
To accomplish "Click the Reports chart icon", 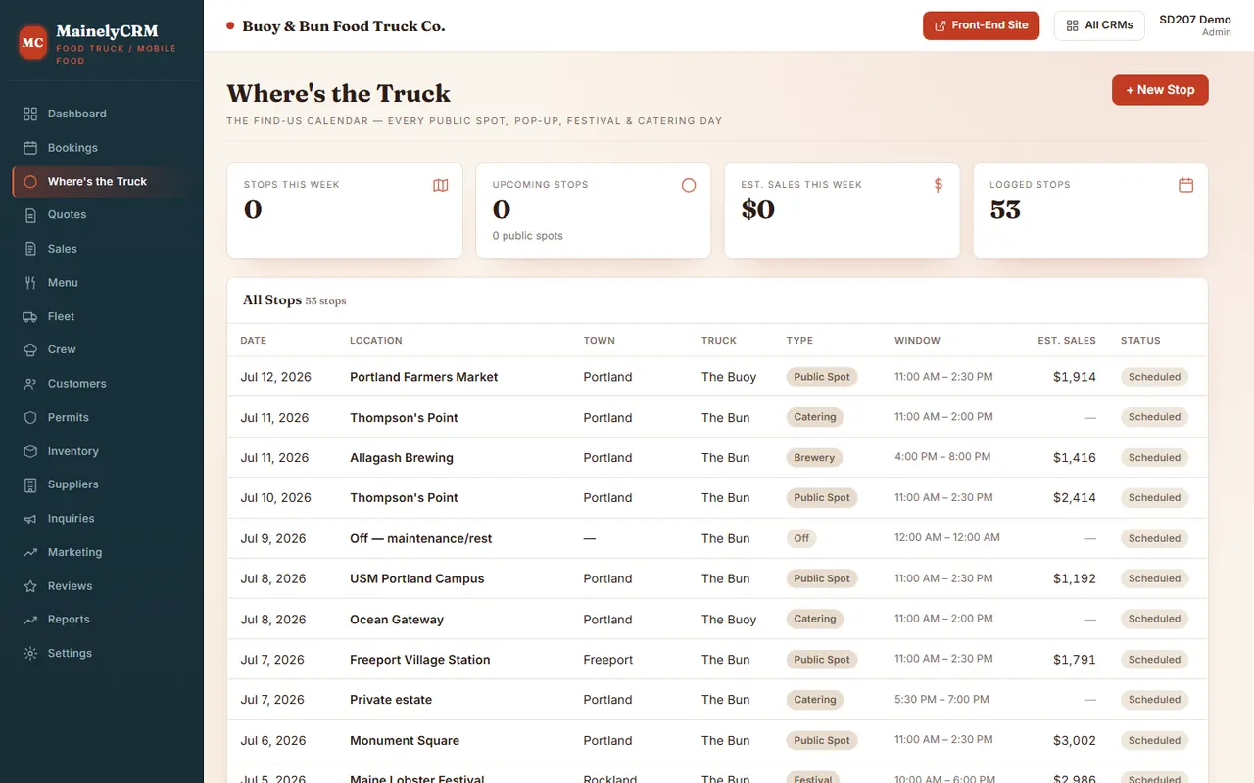I will (x=30, y=620).
